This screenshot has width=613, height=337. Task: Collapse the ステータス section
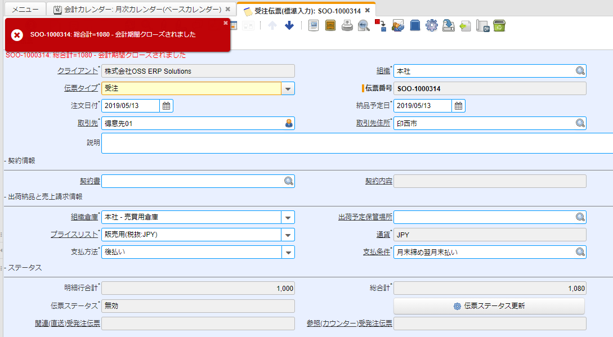tap(23, 268)
